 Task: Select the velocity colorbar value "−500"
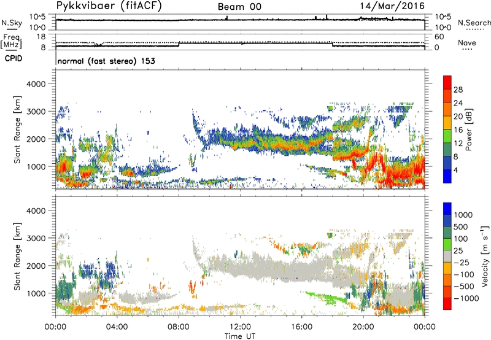point(464,286)
